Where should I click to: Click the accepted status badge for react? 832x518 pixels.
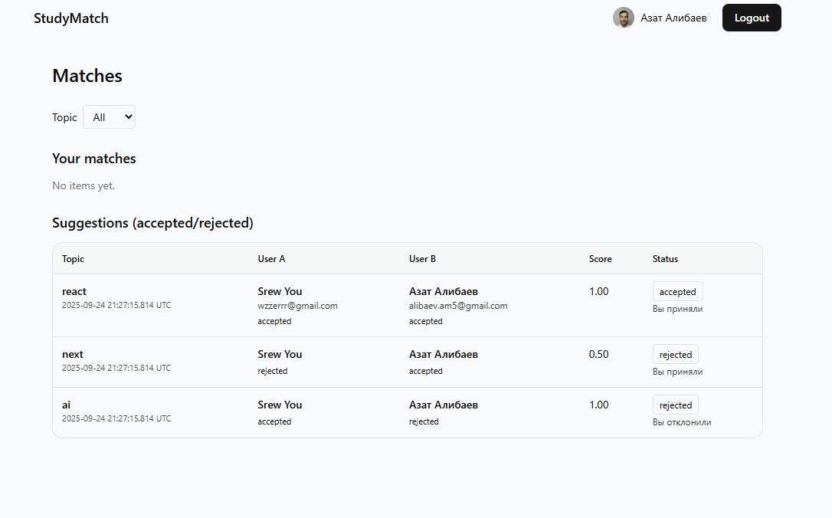(x=677, y=292)
